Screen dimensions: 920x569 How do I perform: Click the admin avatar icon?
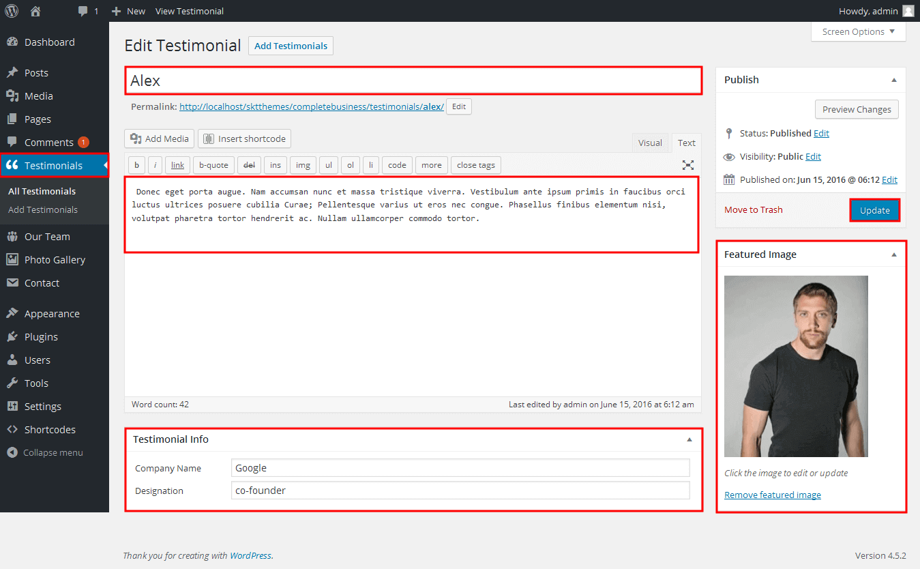coord(908,11)
